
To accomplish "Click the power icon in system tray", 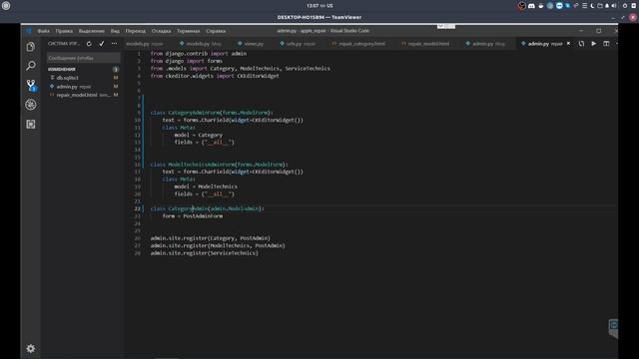I will (x=625, y=6).
